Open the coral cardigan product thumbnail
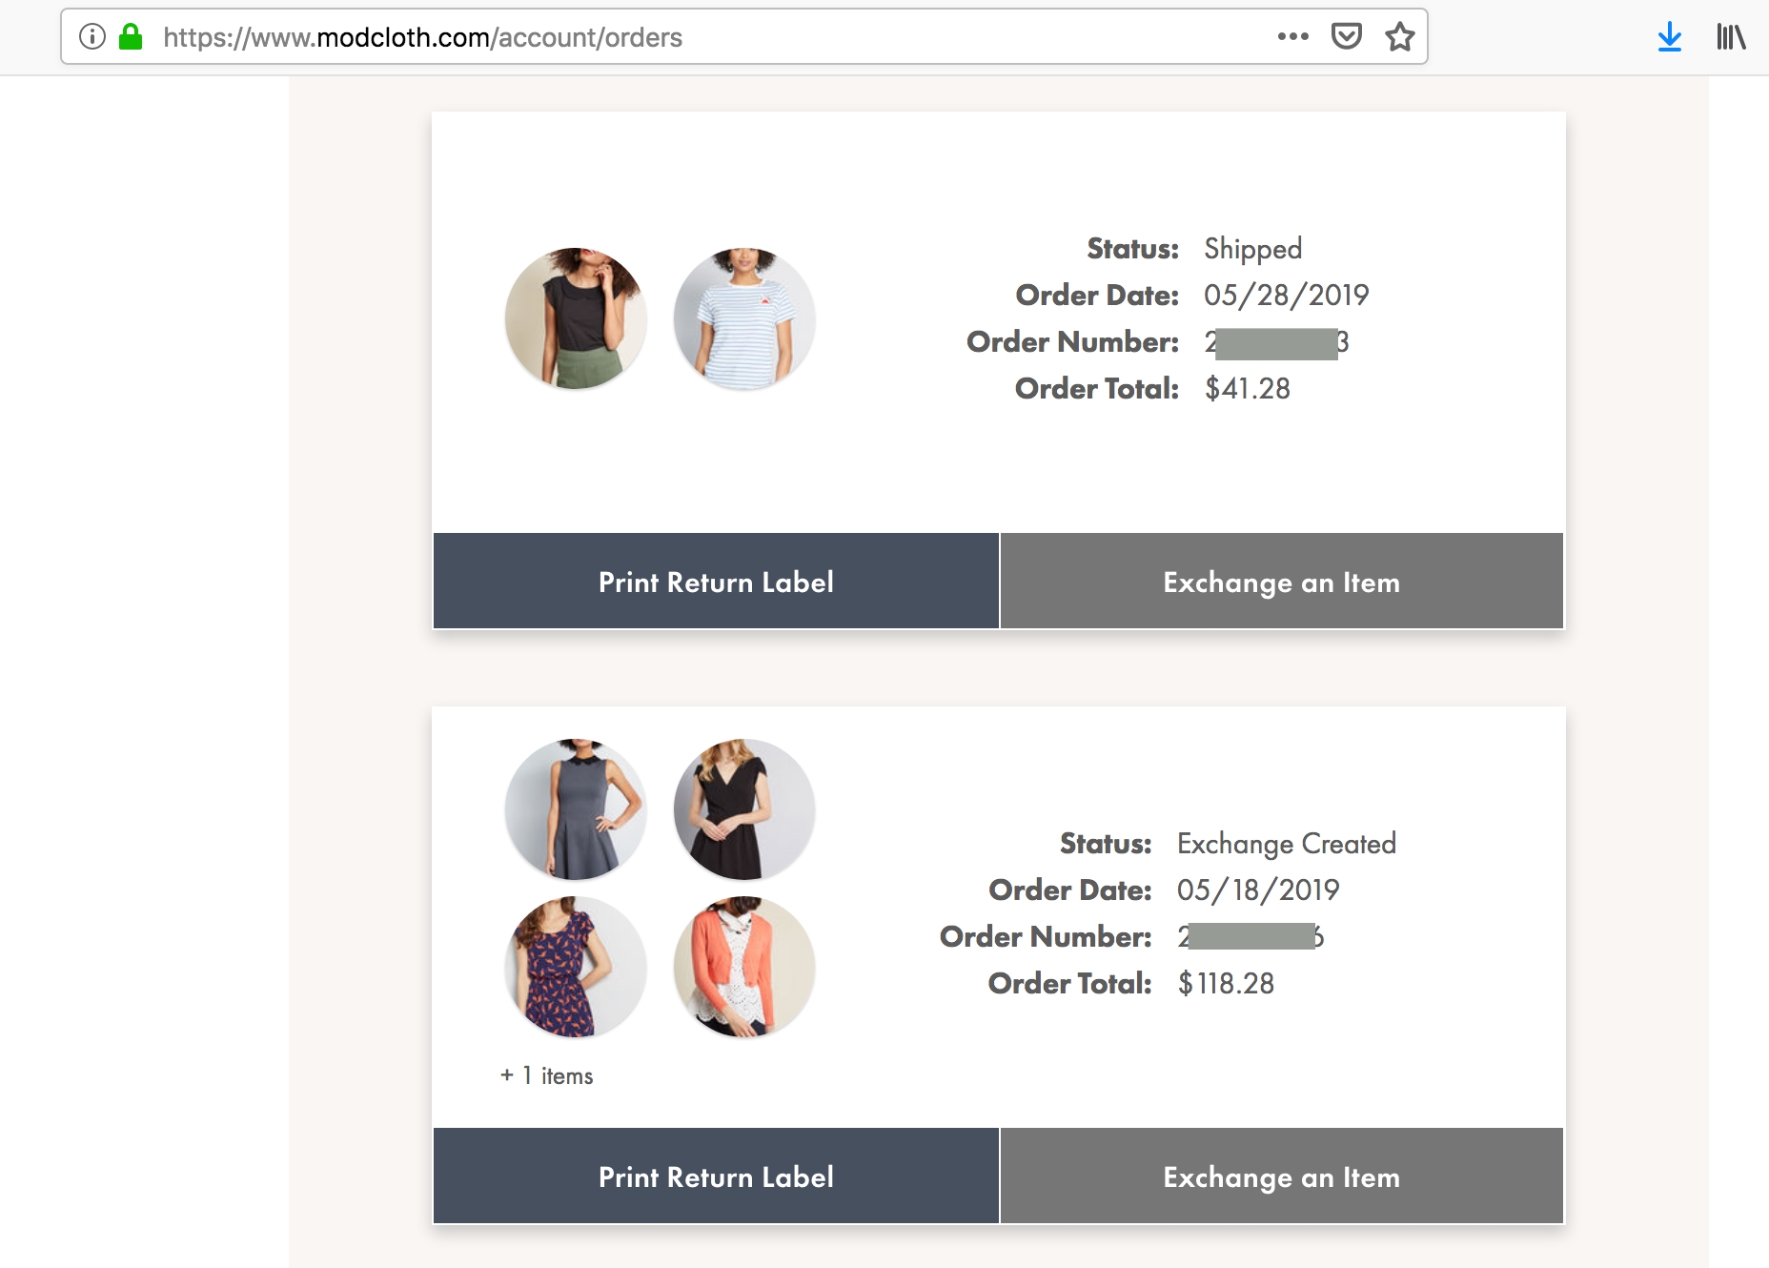Screen dimensions: 1769x1268 [744, 967]
